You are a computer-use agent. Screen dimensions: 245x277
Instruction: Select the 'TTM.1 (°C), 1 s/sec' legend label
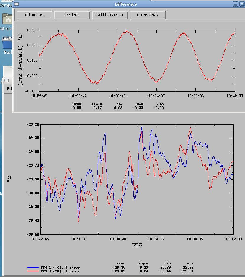point(60,268)
